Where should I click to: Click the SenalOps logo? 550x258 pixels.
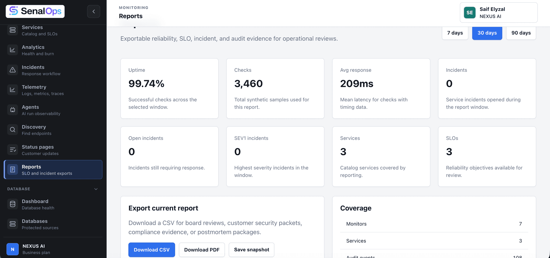point(35,11)
